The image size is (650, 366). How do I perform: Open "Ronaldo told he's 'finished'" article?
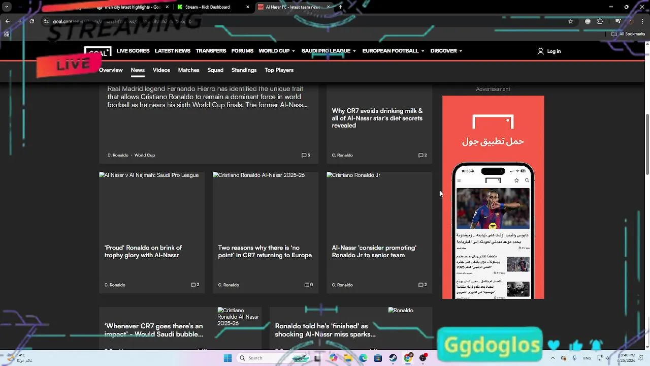325,330
